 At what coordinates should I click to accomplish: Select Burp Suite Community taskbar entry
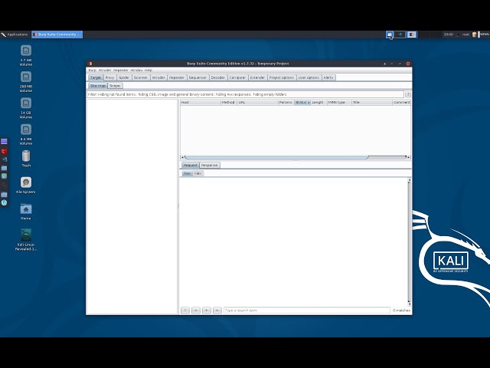pyautogui.click(x=57, y=34)
